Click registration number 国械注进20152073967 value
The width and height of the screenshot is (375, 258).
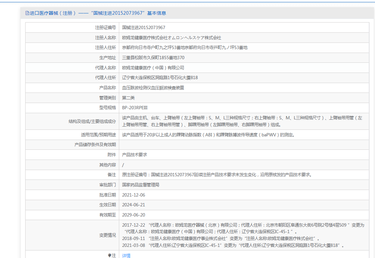point(143,28)
